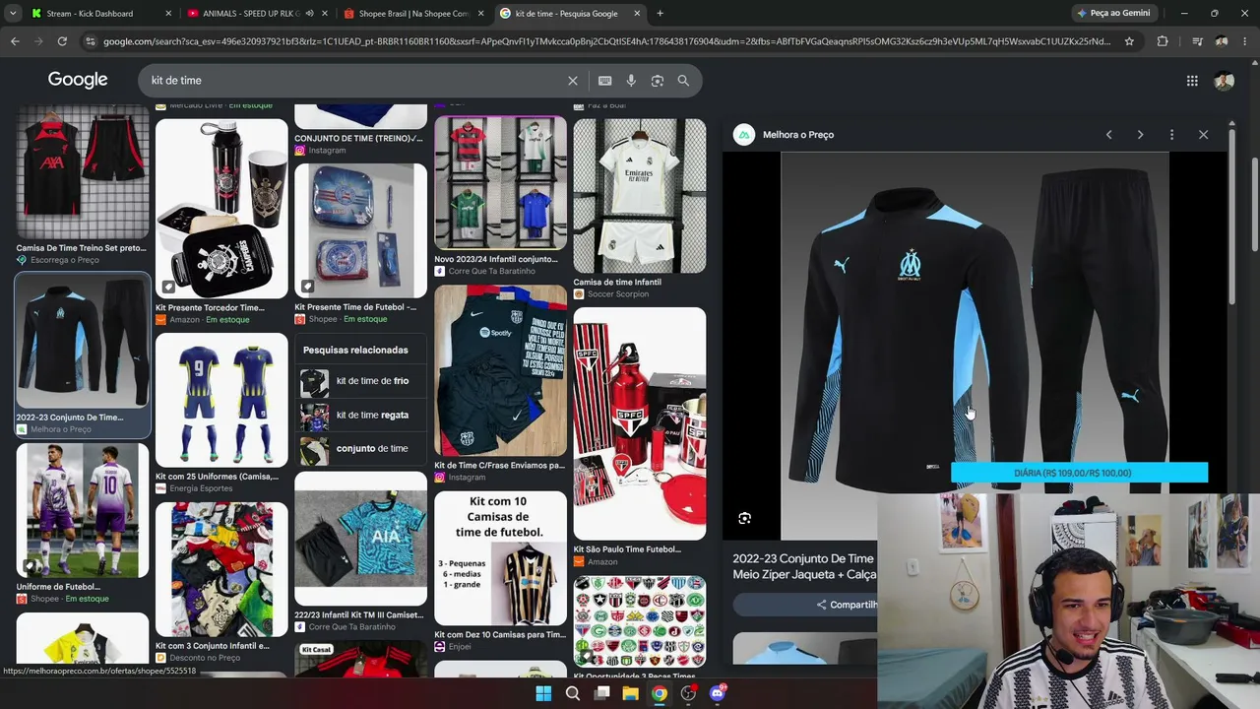The width and height of the screenshot is (1260, 709).
Task: Switch to the Shopee Brasil tab
Action: 414,14
